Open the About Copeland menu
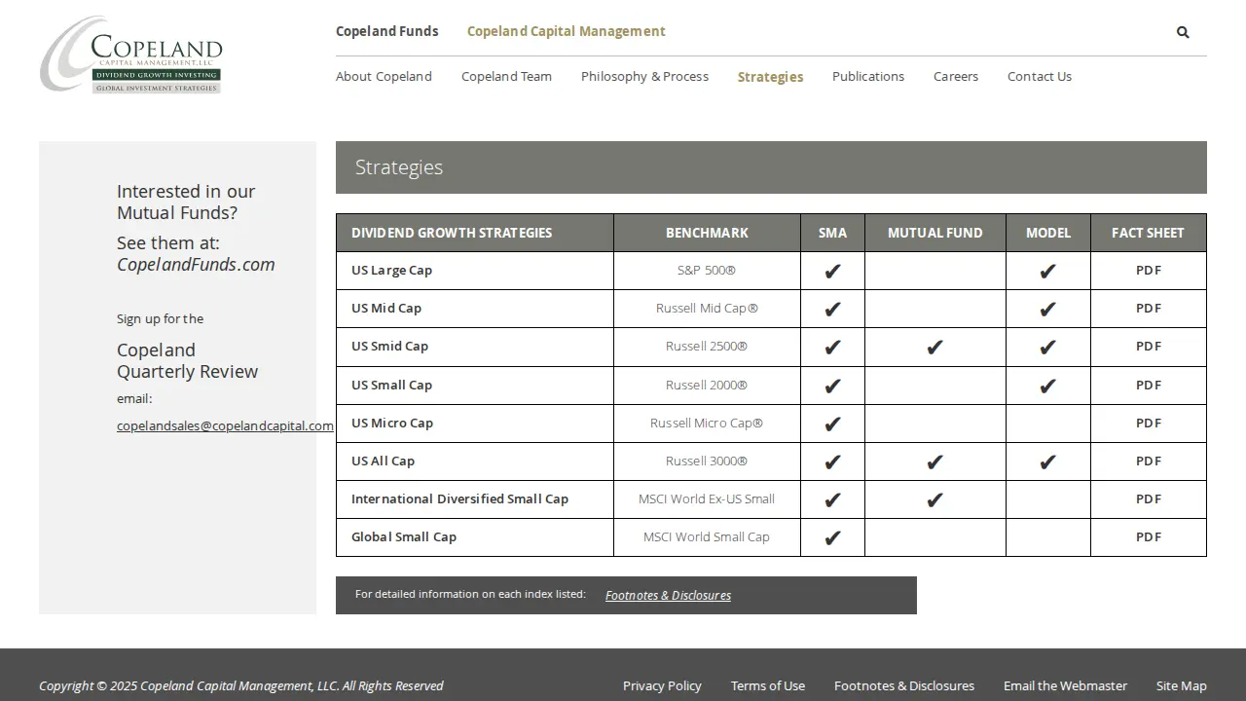Screen dimensions: 1246x701 pos(384,76)
